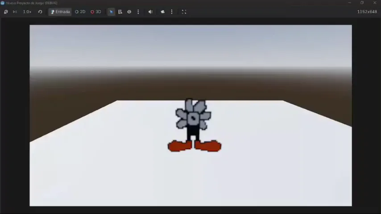Toggle selection visibility eye icon
This screenshot has width=381, height=214.
(129, 12)
